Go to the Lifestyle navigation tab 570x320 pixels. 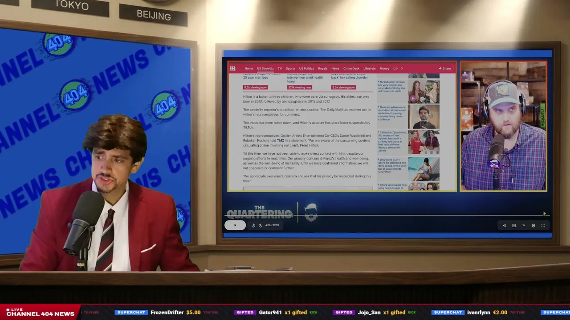click(369, 68)
